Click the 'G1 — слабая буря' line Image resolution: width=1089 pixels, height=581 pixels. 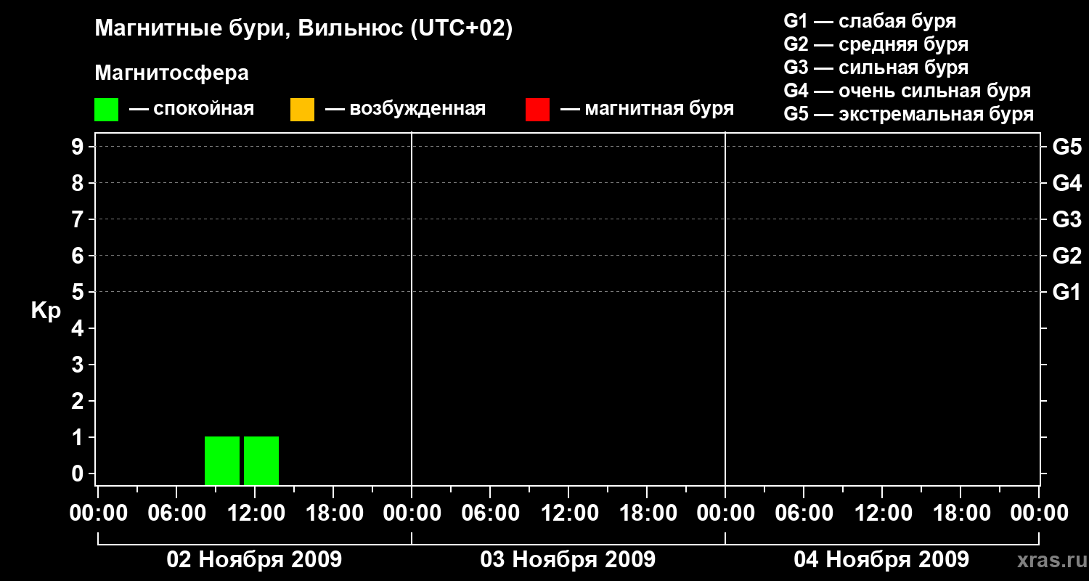click(870, 21)
